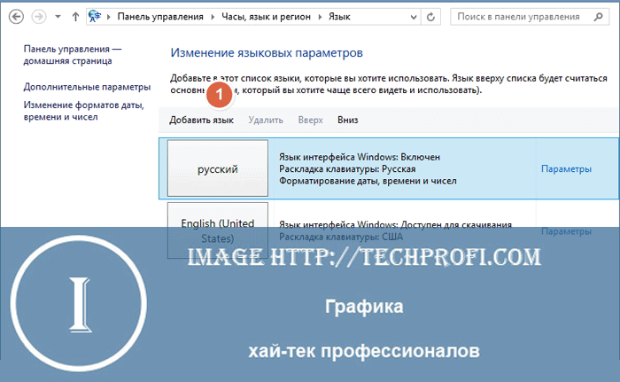Open 'Параметры' for the Russian language

(x=566, y=168)
